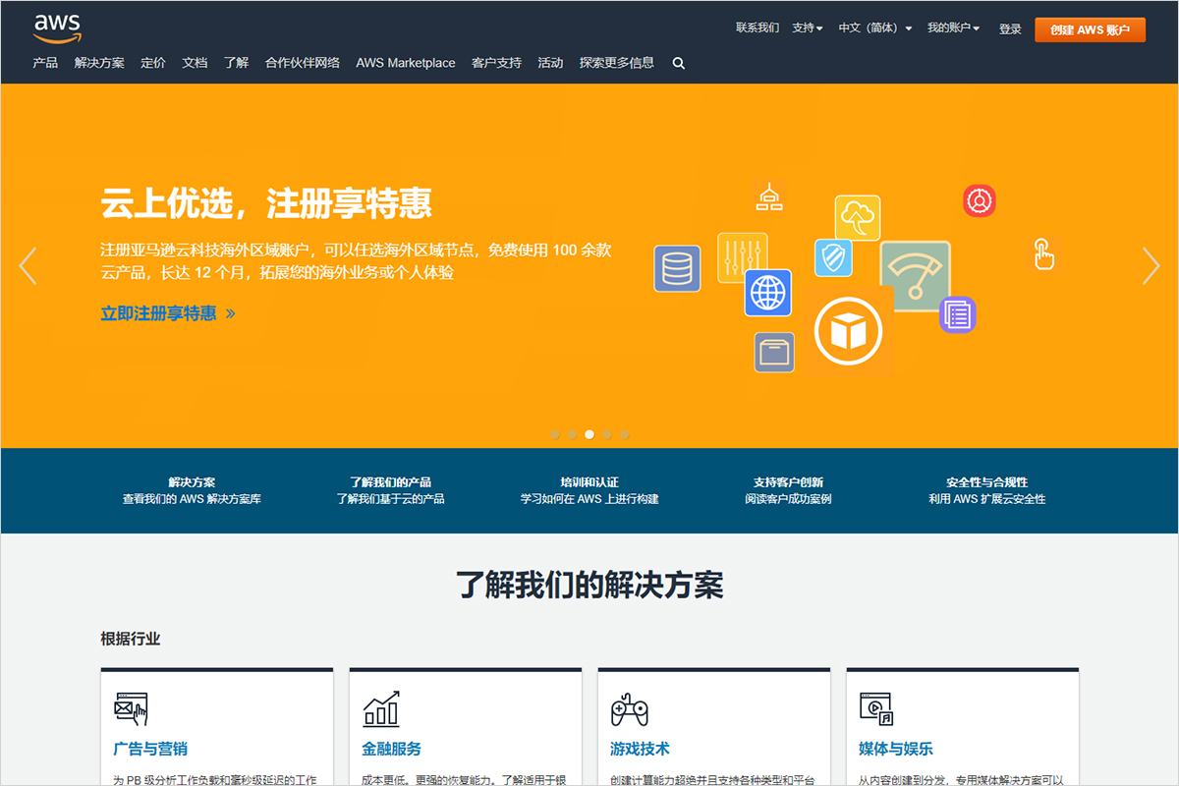1179x786 pixels.
Task: Click the shield security icon in banner
Action: pyautogui.click(x=833, y=257)
